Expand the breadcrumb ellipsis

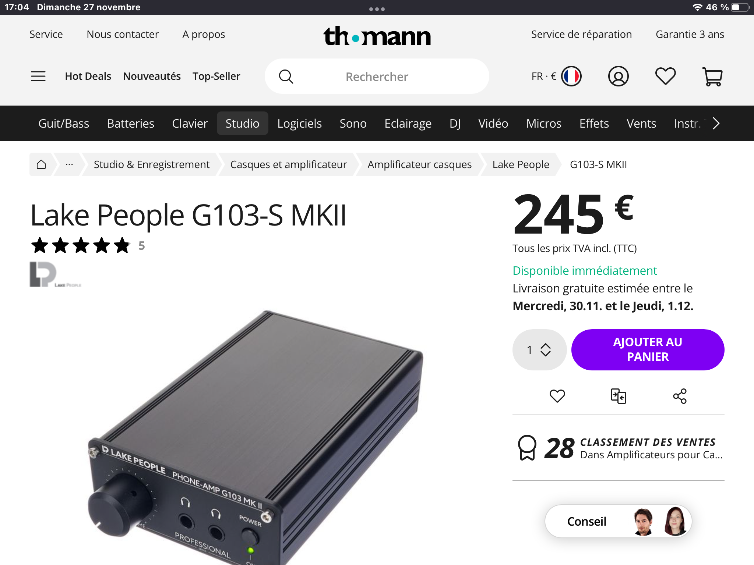pos(69,164)
